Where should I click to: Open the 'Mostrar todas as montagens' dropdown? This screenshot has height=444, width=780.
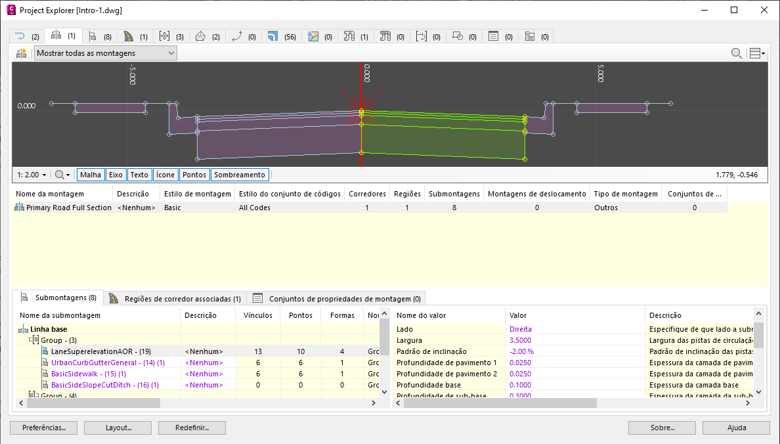click(x=105, y=53)
